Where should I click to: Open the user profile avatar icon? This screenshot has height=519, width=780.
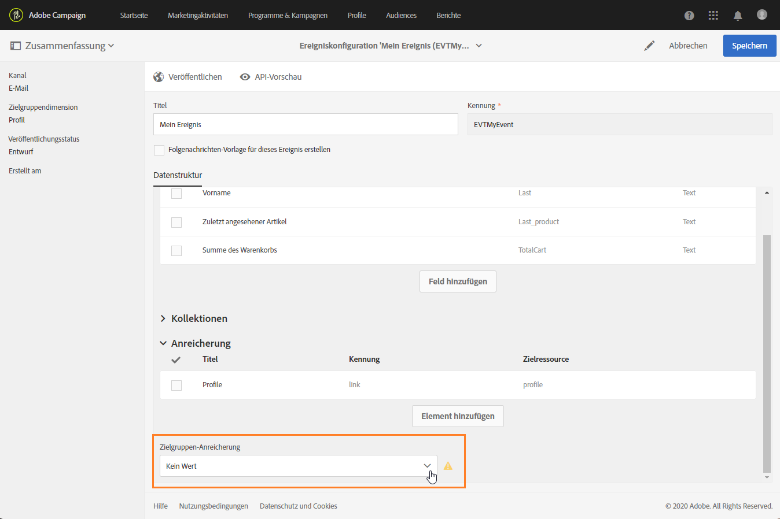click(x=762, y=14)
